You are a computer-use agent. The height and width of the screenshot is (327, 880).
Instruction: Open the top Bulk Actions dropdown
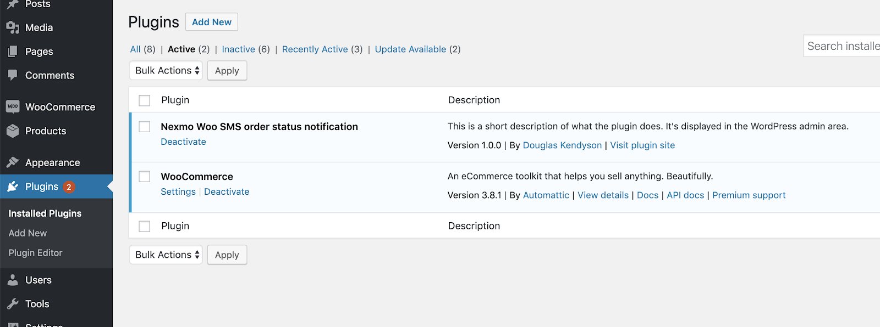[166, 70]
